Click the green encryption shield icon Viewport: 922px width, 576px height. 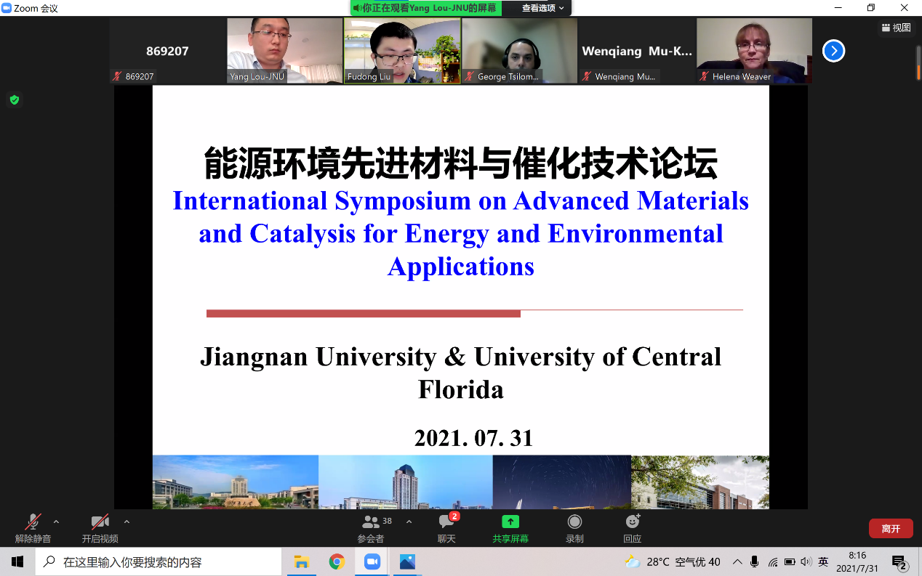click(14, 100)
